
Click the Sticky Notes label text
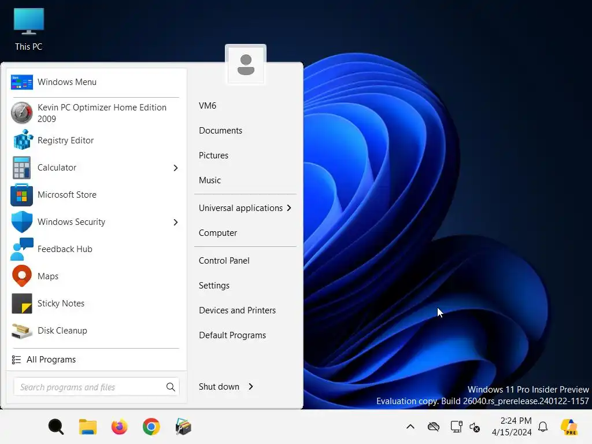pyautogui.click(x=61, y=304)
